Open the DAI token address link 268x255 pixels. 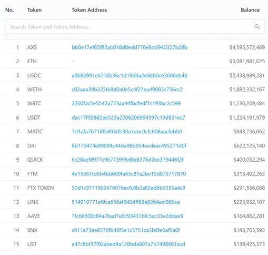pyautogui.click(x=129, y=145)
